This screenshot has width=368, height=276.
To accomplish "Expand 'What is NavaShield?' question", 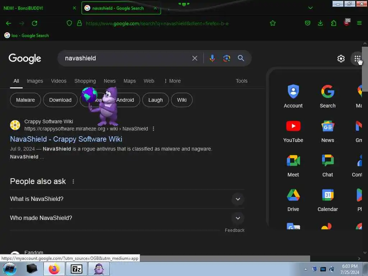I will coord(127,199).
